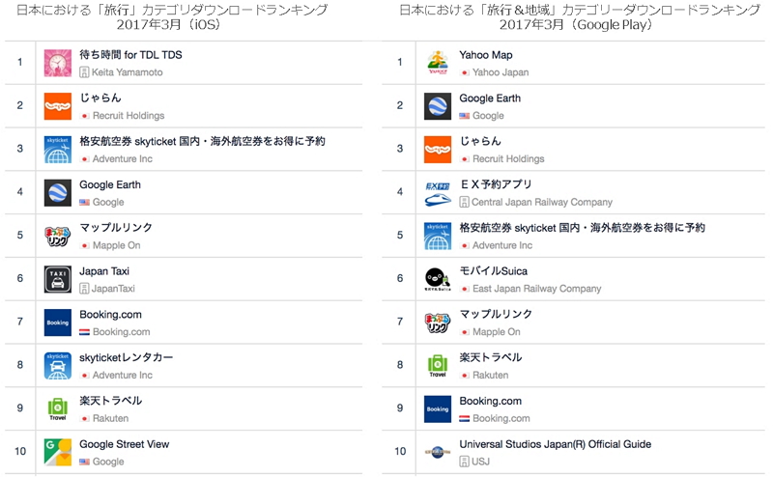Click publisher Rakuten in Google Play ranking
773x477 pixels.
[x=491, y=375]
